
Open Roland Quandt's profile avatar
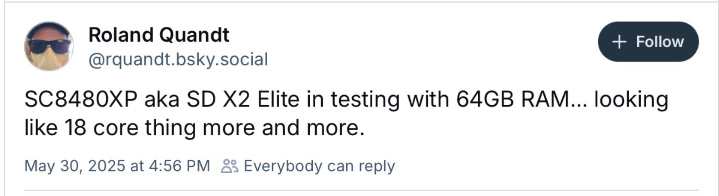point(49,46)
